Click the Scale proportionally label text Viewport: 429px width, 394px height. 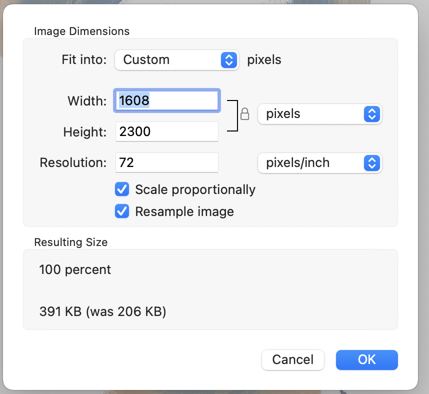coord(195,189)
